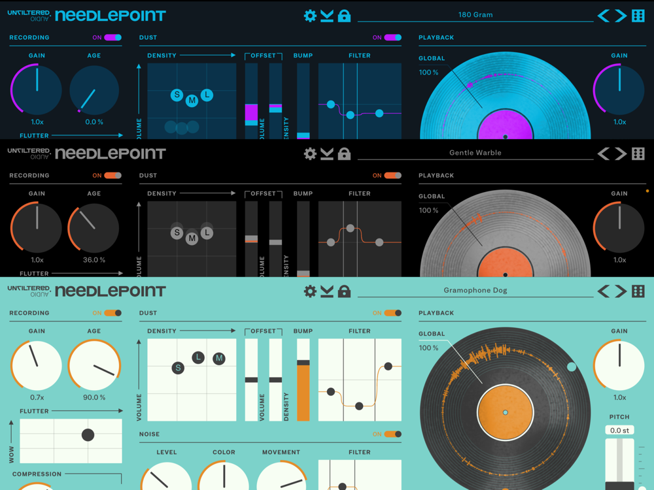The image size is (654, 490).
Task: Open the 180 Gram preset name menu
Action: [475, 15]
